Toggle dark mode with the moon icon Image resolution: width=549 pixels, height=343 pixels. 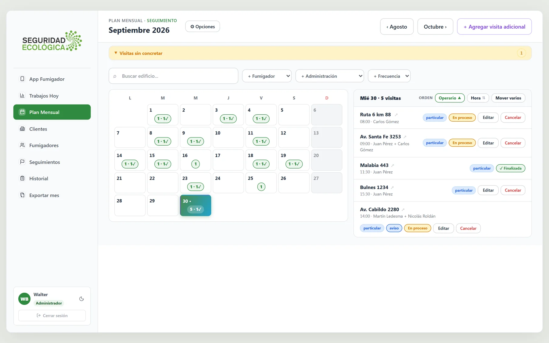(x=81, y=299)
